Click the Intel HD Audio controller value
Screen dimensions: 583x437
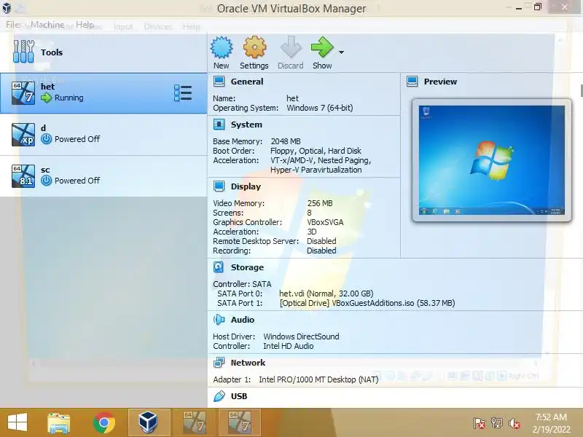pos(288,346)
